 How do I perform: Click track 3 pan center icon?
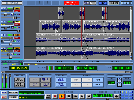click(x=12, y=41)
